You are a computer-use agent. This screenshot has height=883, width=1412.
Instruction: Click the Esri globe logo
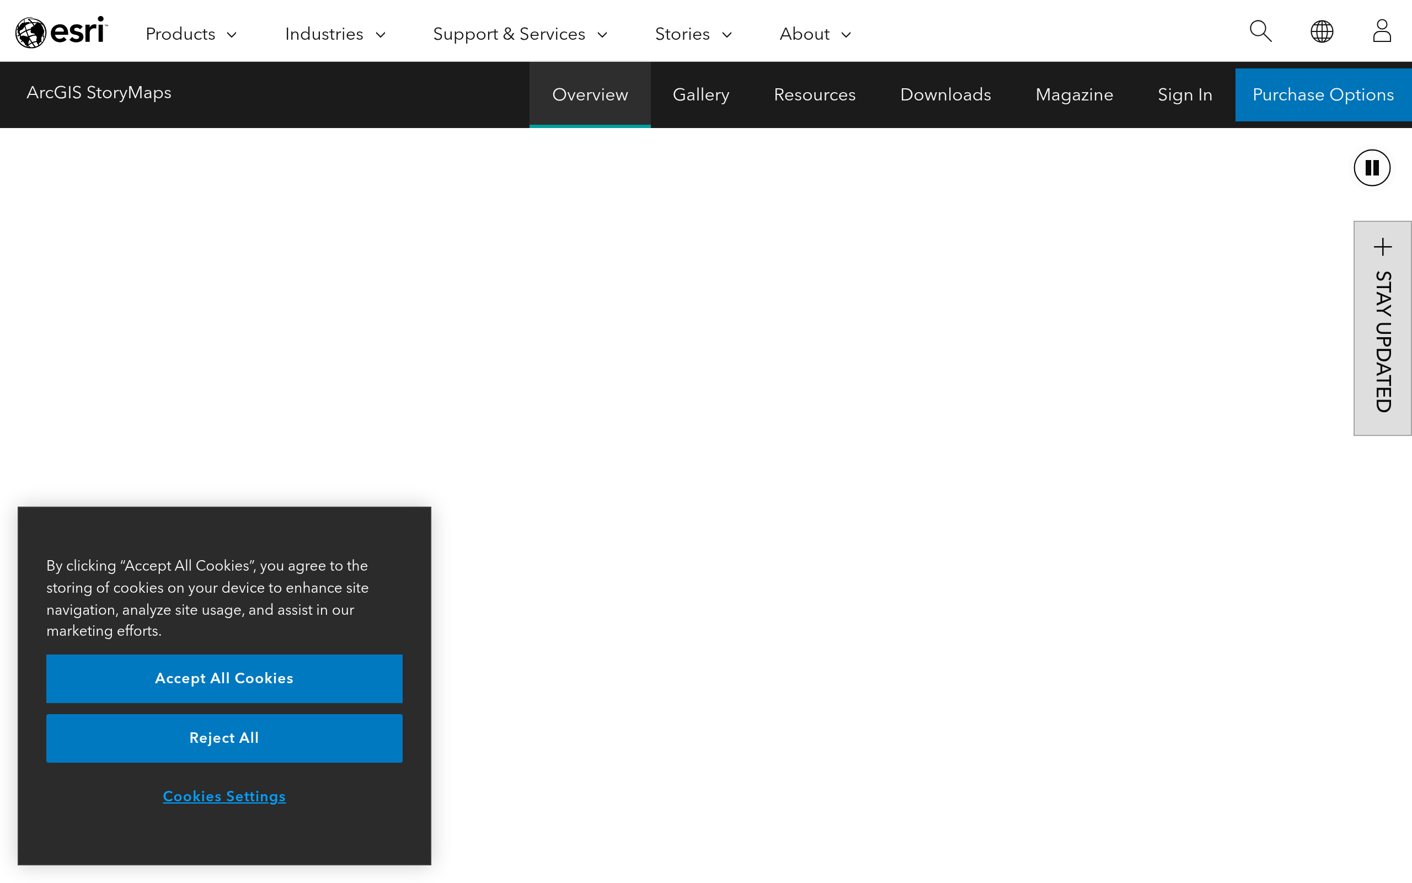(x=61, y=31)
